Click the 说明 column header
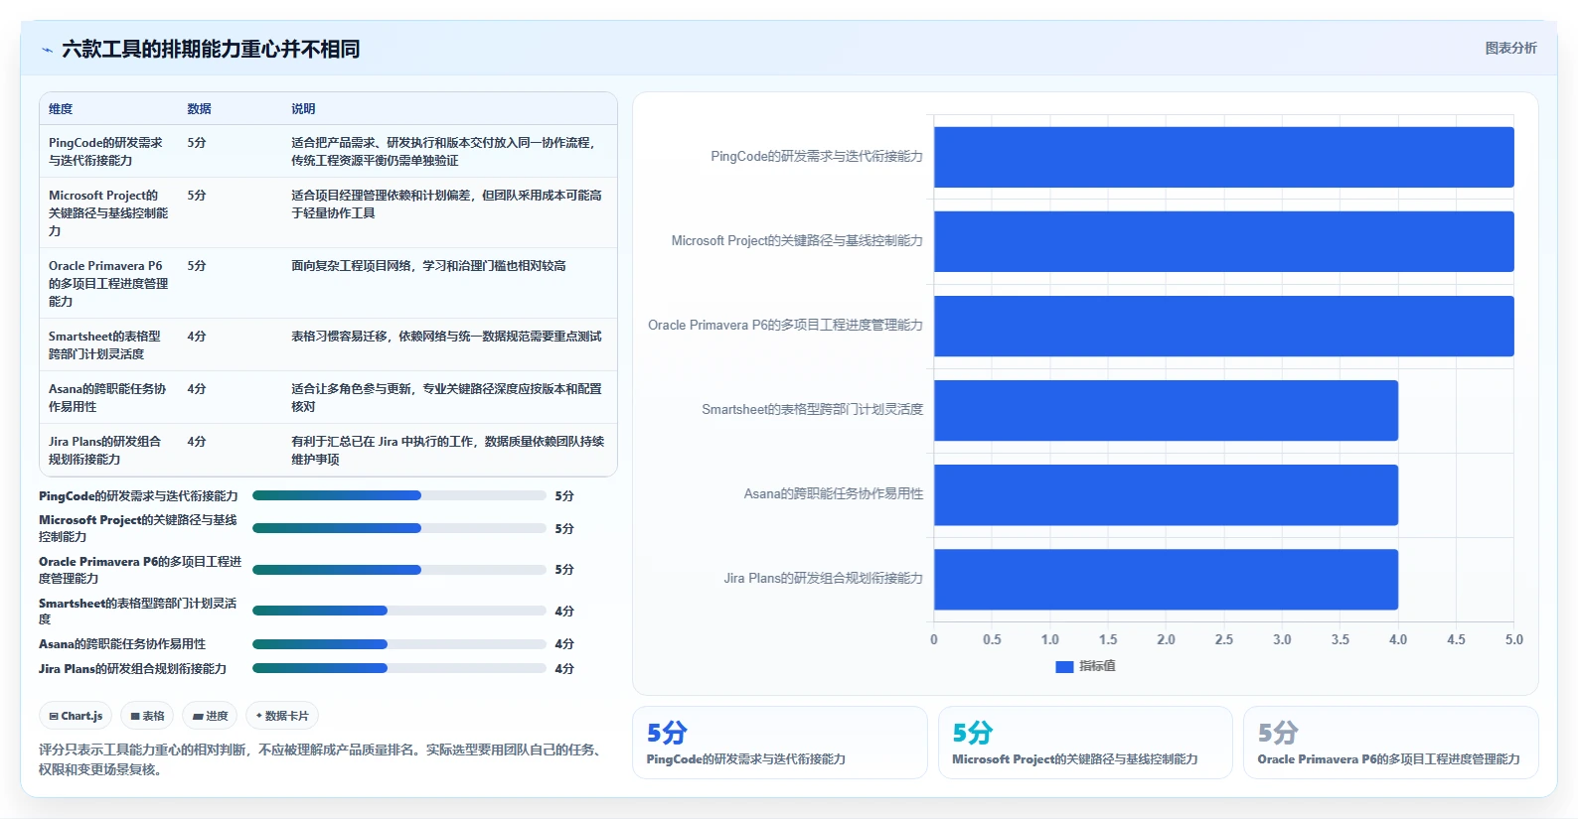Screen dimensions: 1578x819 tap(303, 109)
